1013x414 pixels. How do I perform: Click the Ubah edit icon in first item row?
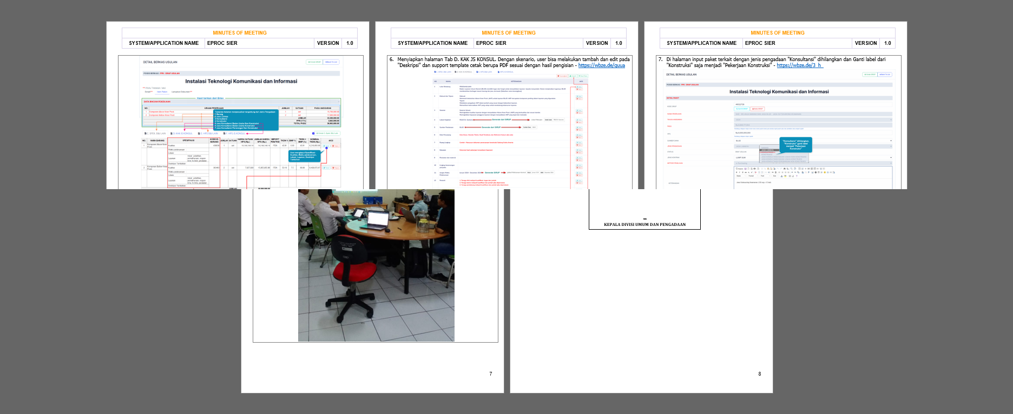tap(326, 145)
